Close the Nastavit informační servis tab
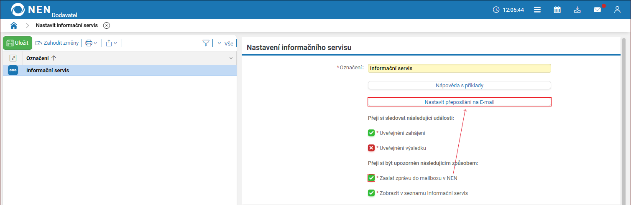This screenshot has height=205, width=631. tap(107, 25)
